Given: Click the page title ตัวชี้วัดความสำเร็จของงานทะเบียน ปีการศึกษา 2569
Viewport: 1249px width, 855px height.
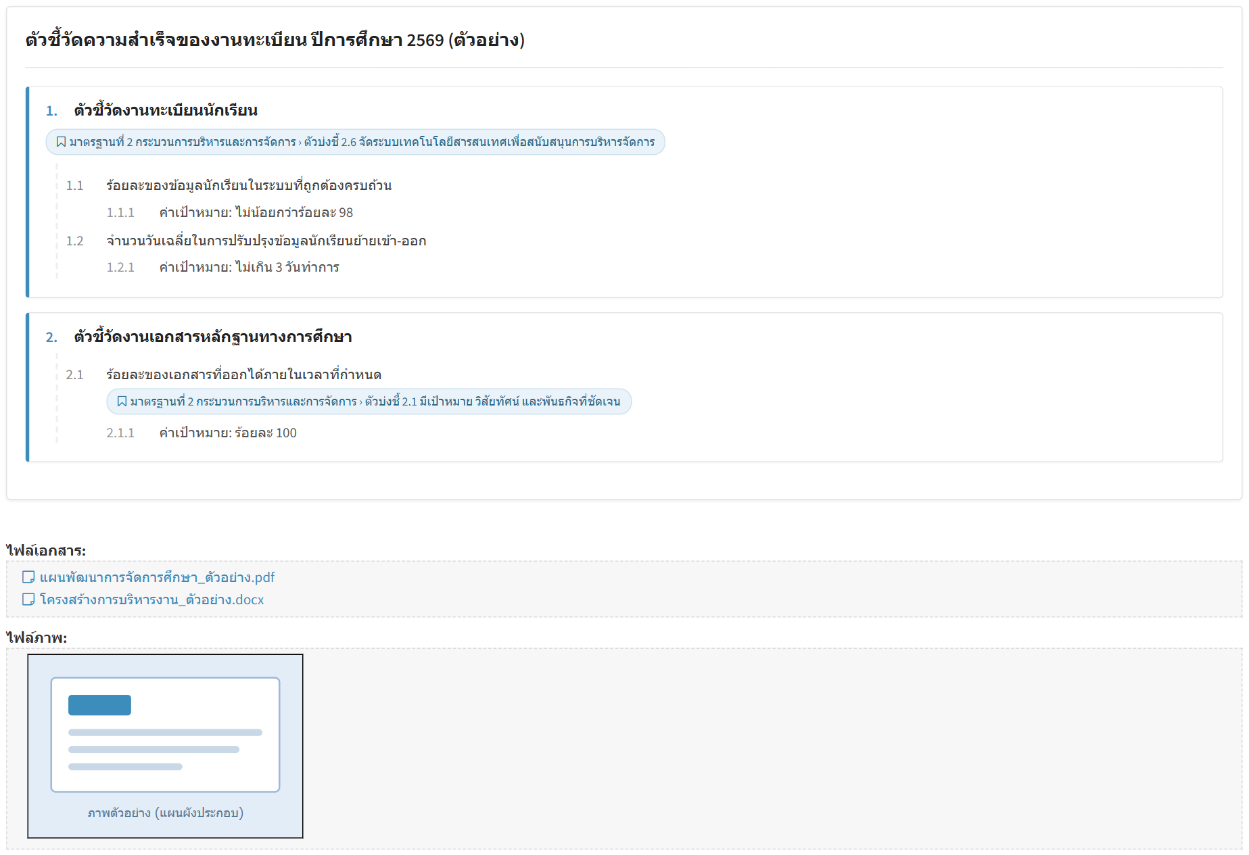Looking at the screenshot, I should 275,40.
